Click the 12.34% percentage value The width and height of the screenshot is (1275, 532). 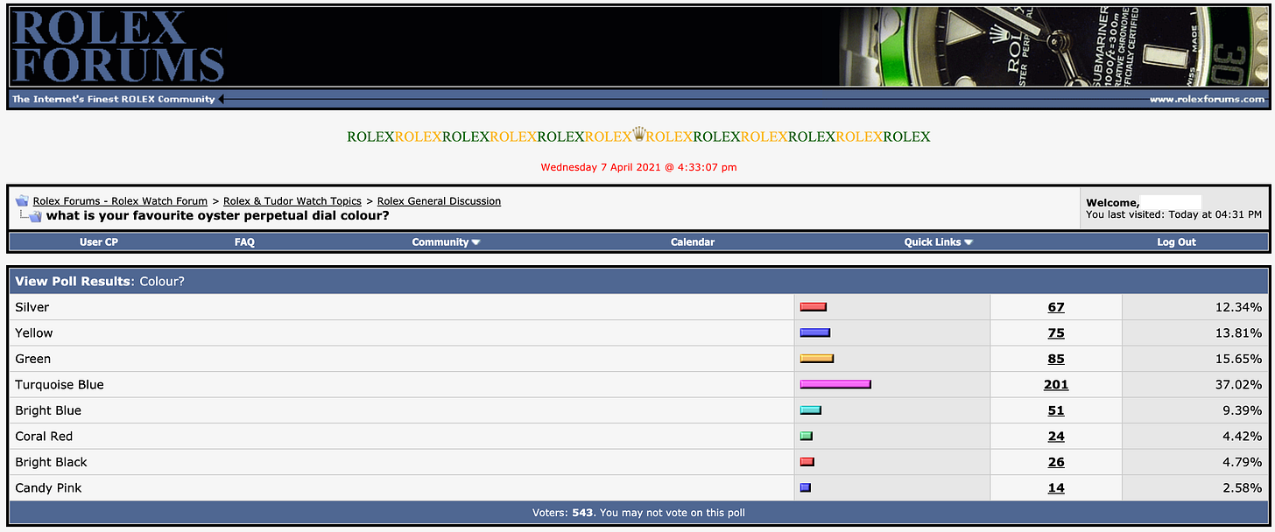pos(1237,307)
